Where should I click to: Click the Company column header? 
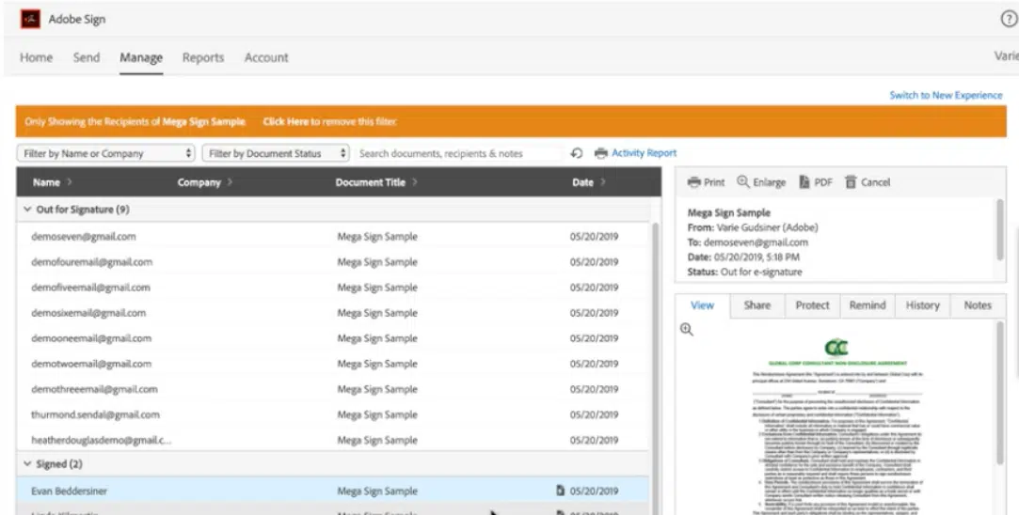point(199,182)
